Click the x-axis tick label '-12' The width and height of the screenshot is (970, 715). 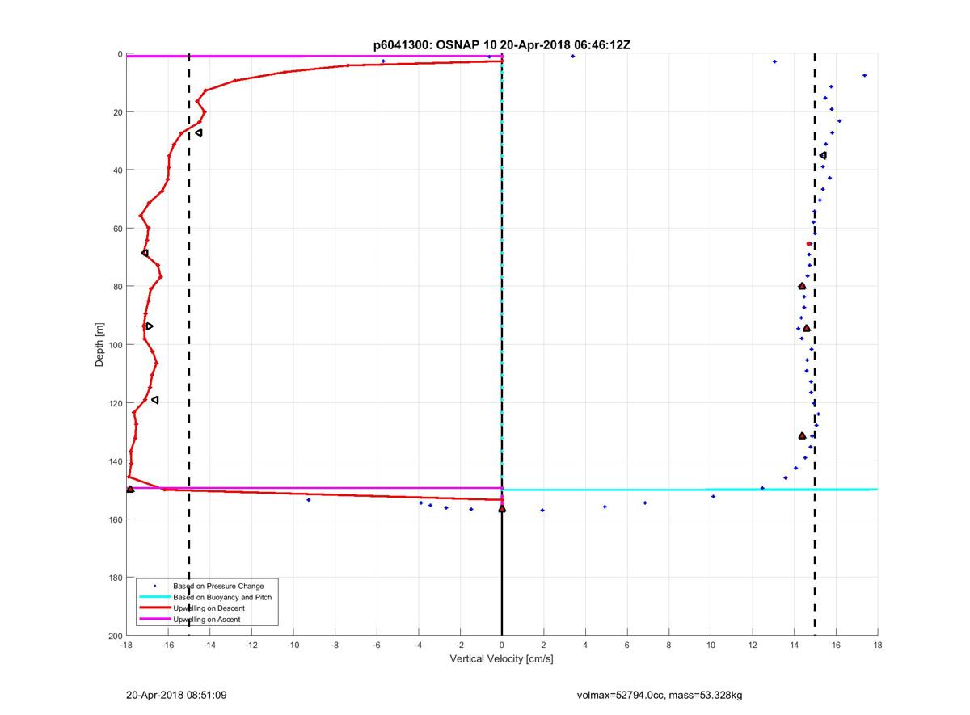[x=251, y=646]
